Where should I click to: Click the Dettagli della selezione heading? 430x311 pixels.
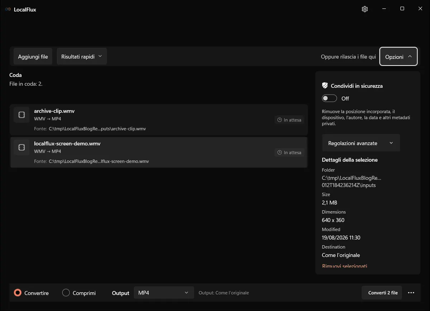(350, 160)
